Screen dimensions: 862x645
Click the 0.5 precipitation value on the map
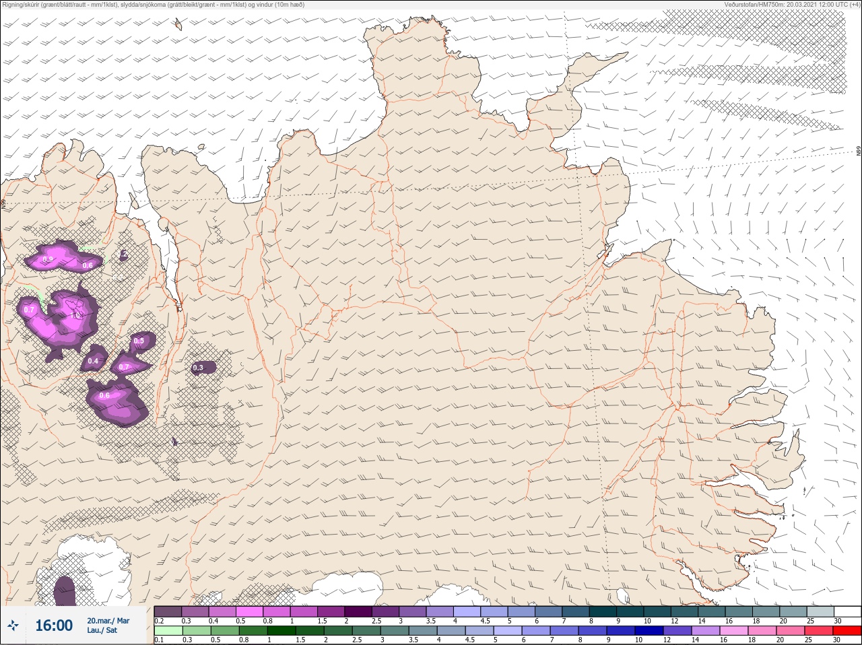tap(139, 341)
